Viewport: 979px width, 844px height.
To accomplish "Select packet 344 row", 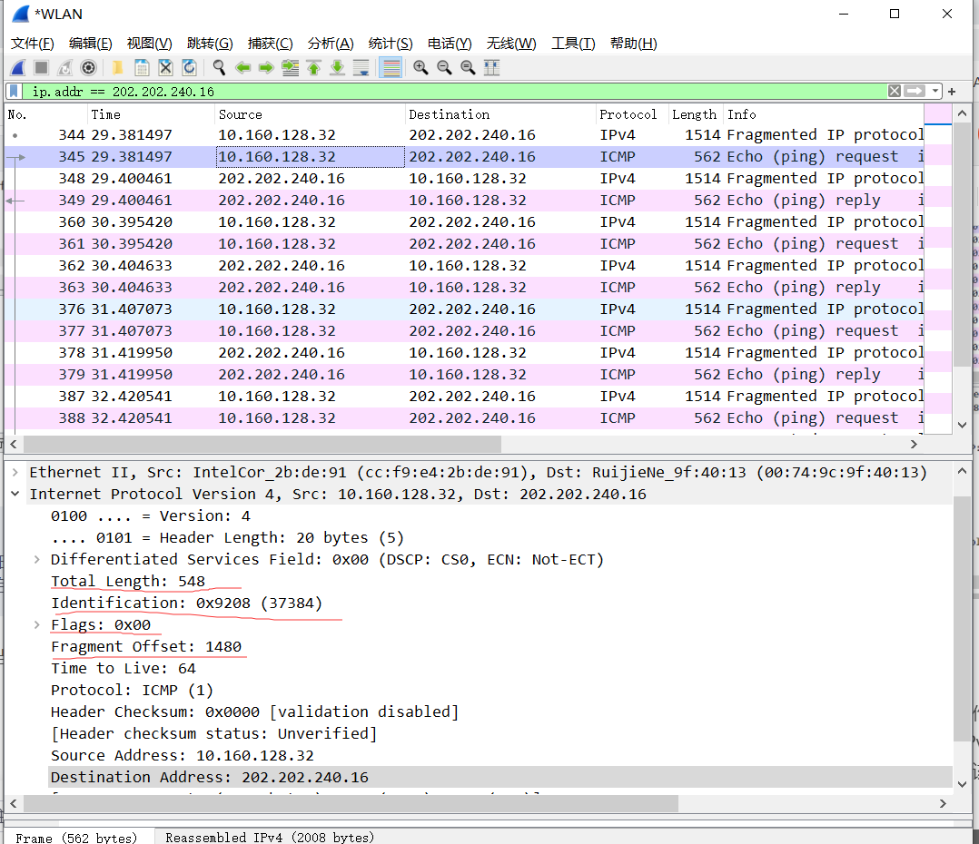I will 464,134.
